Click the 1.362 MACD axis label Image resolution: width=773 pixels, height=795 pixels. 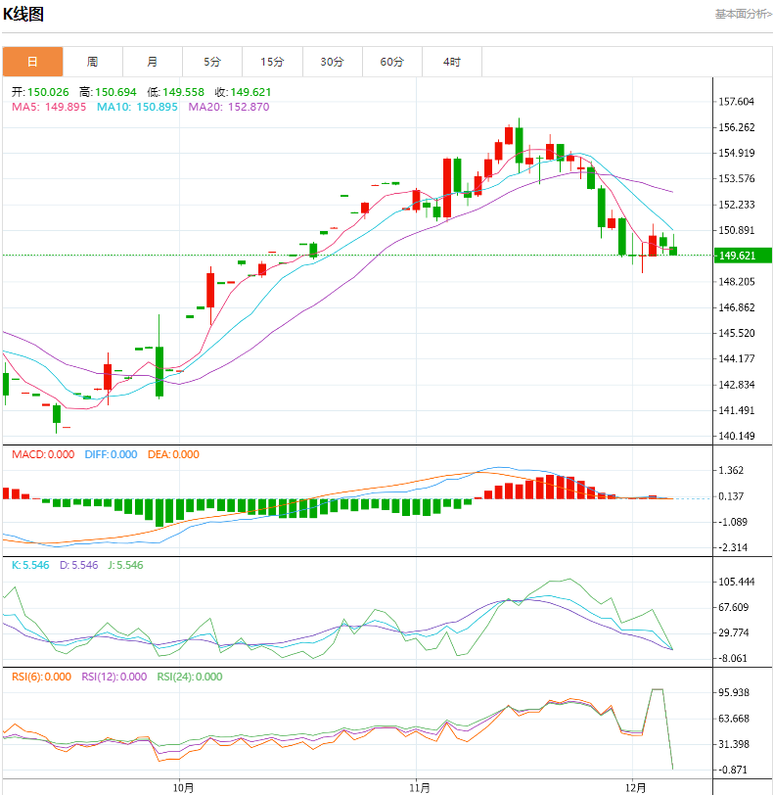point(731,471)
